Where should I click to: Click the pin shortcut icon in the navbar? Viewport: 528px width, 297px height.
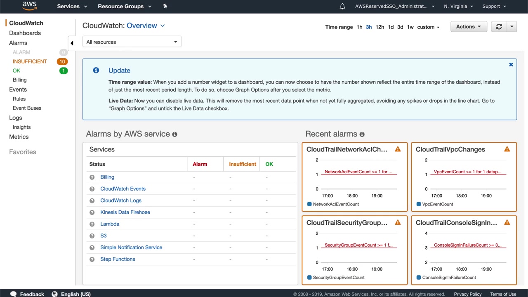(x=165, y=6)
